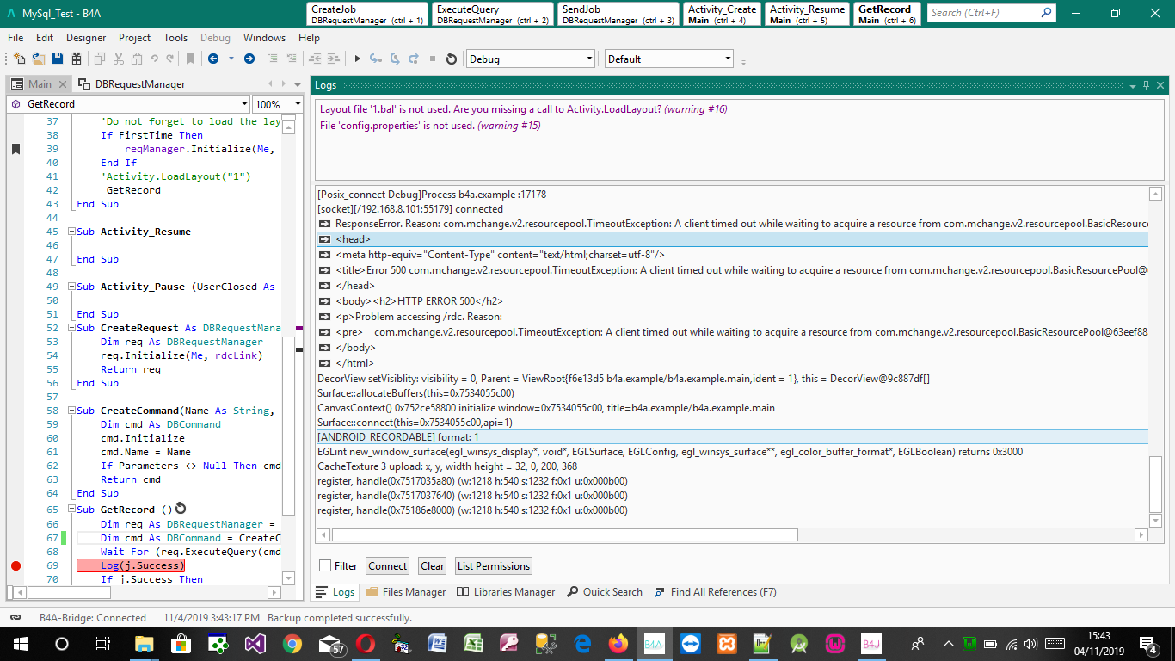Click the Clear logs button

coord(433,565)
